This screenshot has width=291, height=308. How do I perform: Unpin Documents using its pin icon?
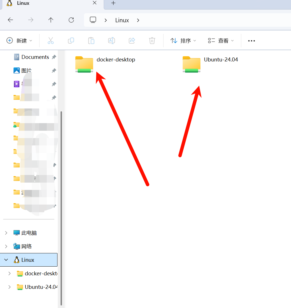54,57
